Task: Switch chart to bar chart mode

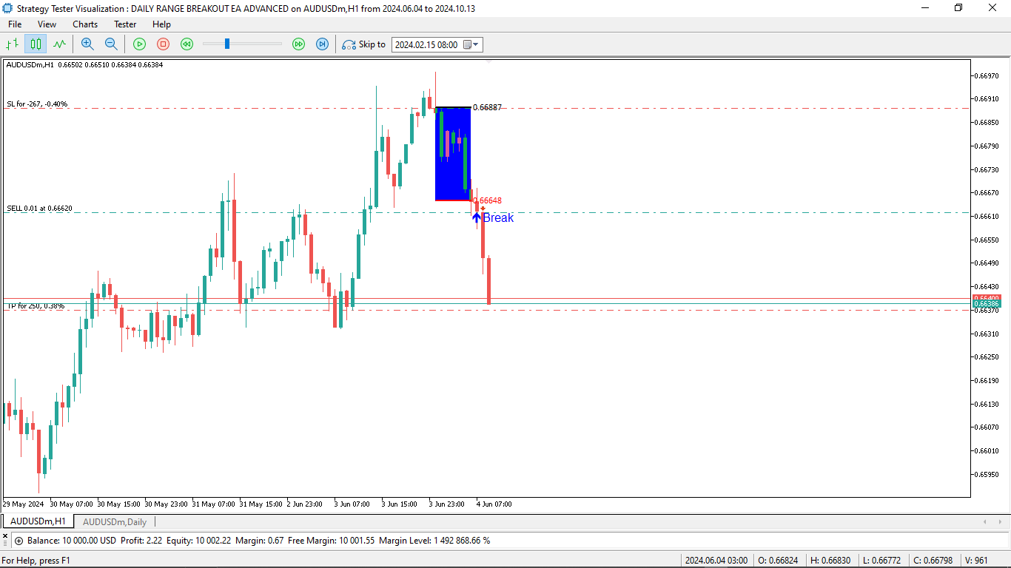Action: click(x=13, y=44)
